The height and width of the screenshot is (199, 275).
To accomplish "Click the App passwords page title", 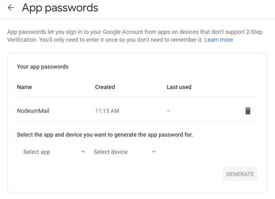I will tap(60, 8).
